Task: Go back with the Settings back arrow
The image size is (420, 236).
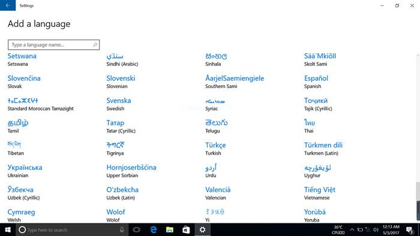Action: point(8,5)
